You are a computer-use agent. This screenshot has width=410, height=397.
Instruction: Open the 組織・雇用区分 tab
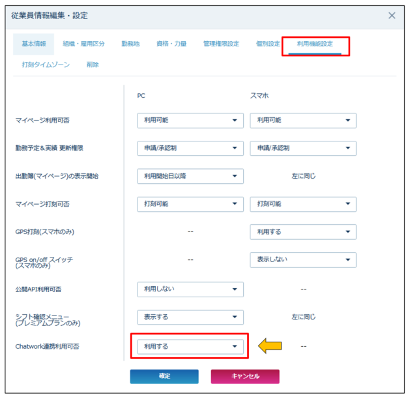(83, 44)
